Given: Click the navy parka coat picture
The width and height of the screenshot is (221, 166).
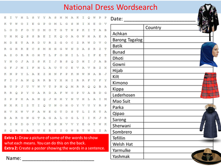Looking at the screenshot, I should [x=210, y=121].
